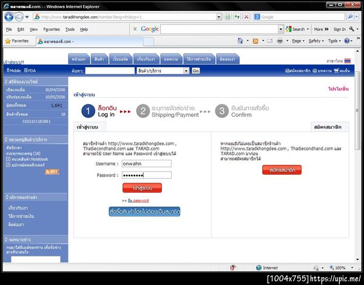Open the File menu
Screen dimensions: 364x285
[8, 29]
